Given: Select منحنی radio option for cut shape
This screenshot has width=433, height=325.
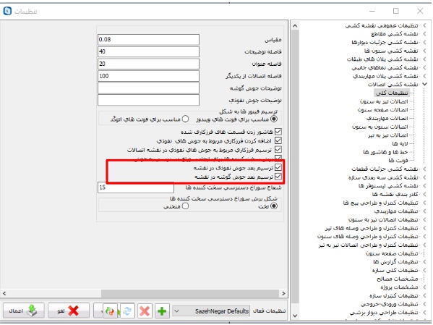Looking at the screenshot, I should click(x=186, y=206).
